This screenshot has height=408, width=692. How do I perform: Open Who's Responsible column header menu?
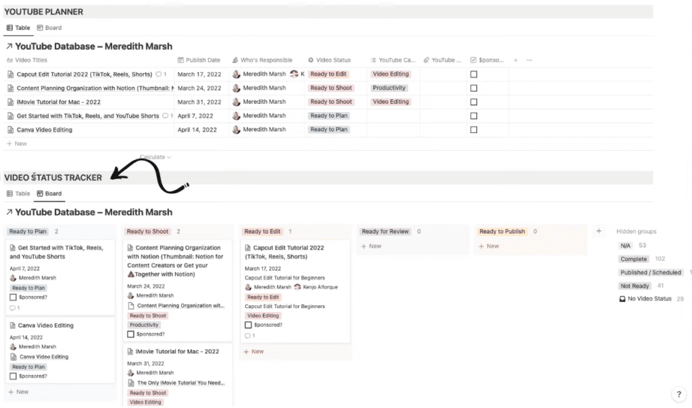262,60
